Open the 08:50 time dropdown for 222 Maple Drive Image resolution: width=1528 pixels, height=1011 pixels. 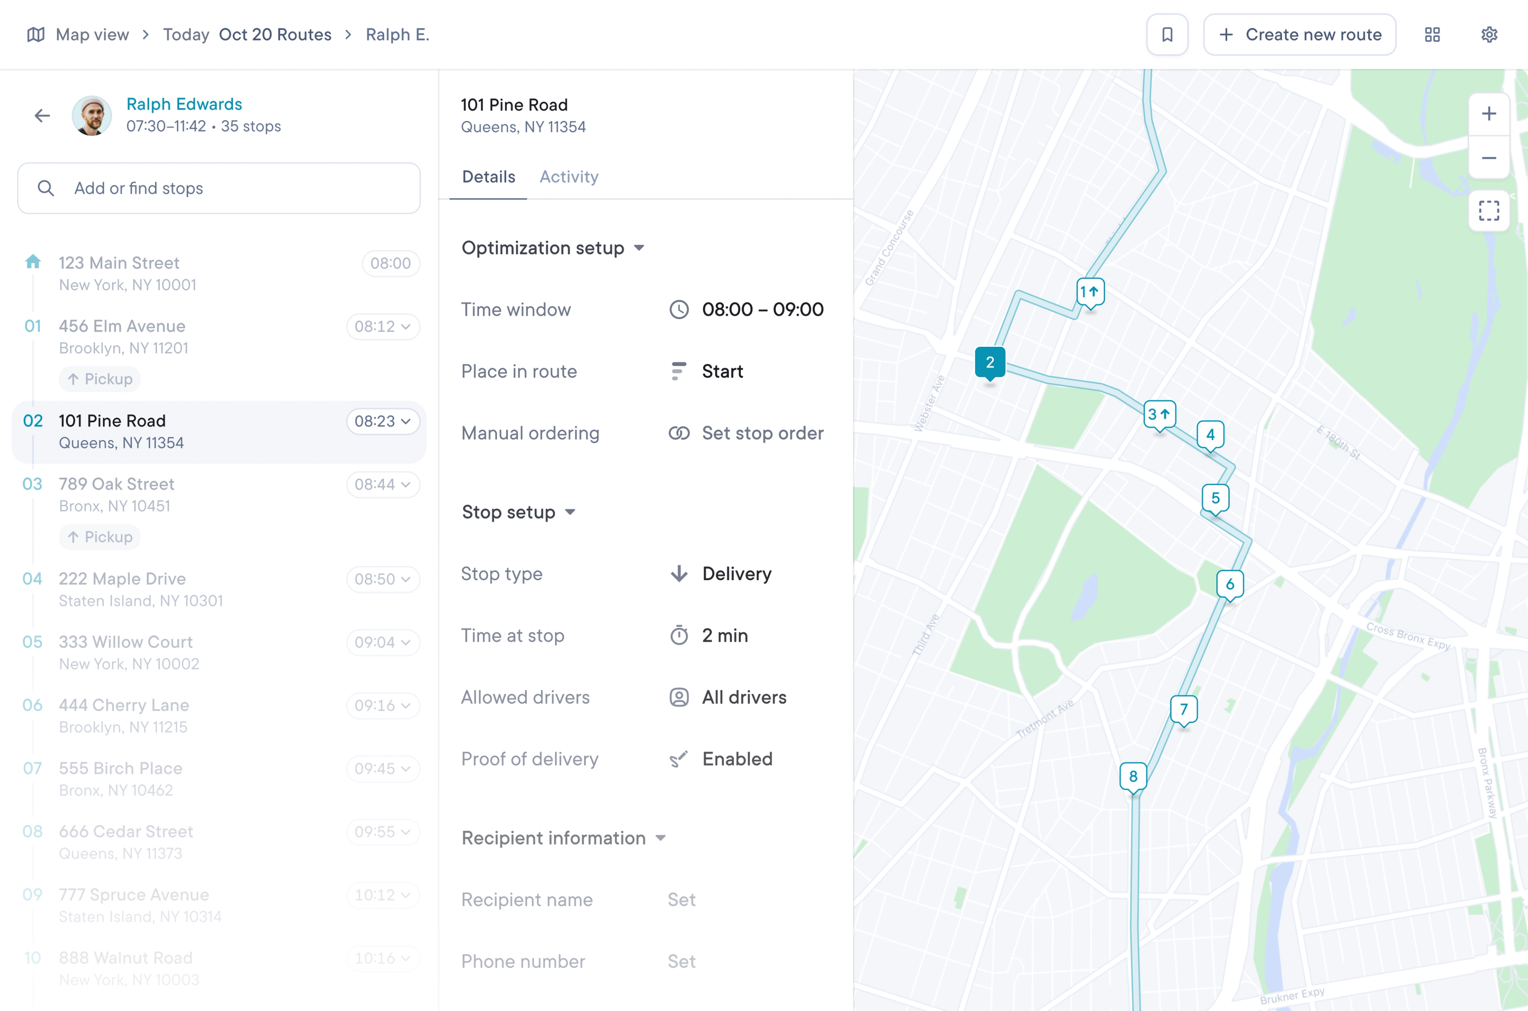pos(383,580)
